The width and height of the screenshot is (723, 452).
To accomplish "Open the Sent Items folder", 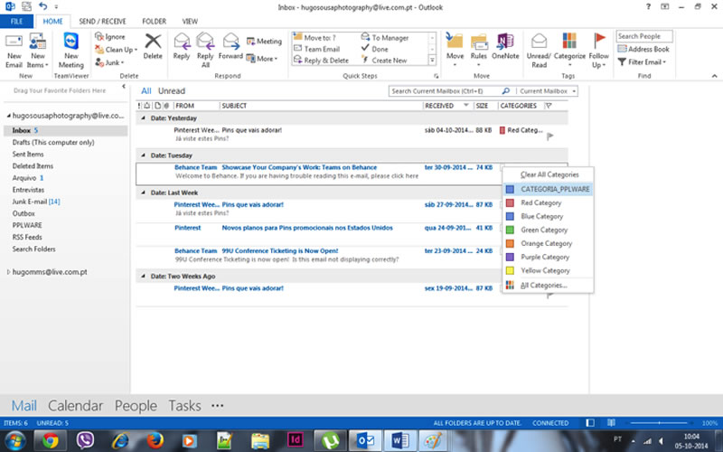I will (28, 154).
